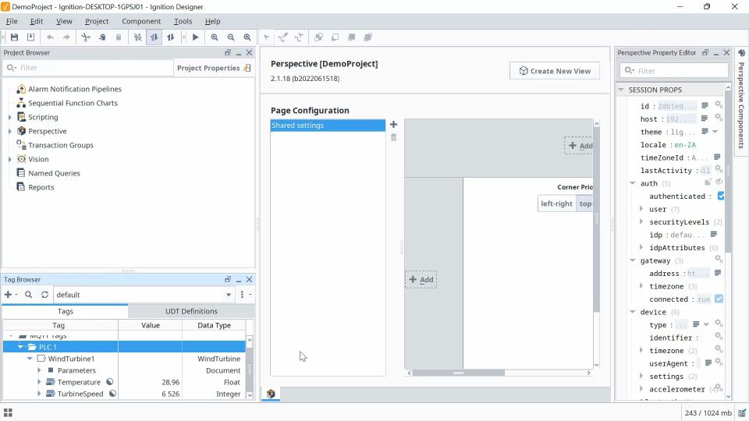Click the Perspective workspace tab icon at bottom
Image resolution: width=749 pixels, height=421 pixels.
pos(271,394)
